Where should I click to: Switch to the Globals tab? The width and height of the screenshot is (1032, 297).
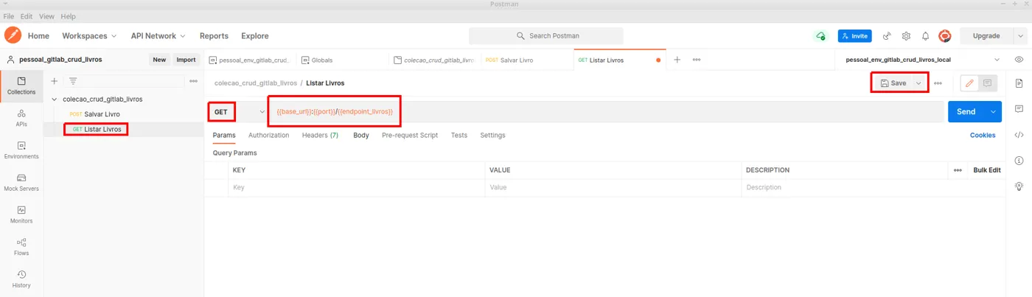click(343, 60)
